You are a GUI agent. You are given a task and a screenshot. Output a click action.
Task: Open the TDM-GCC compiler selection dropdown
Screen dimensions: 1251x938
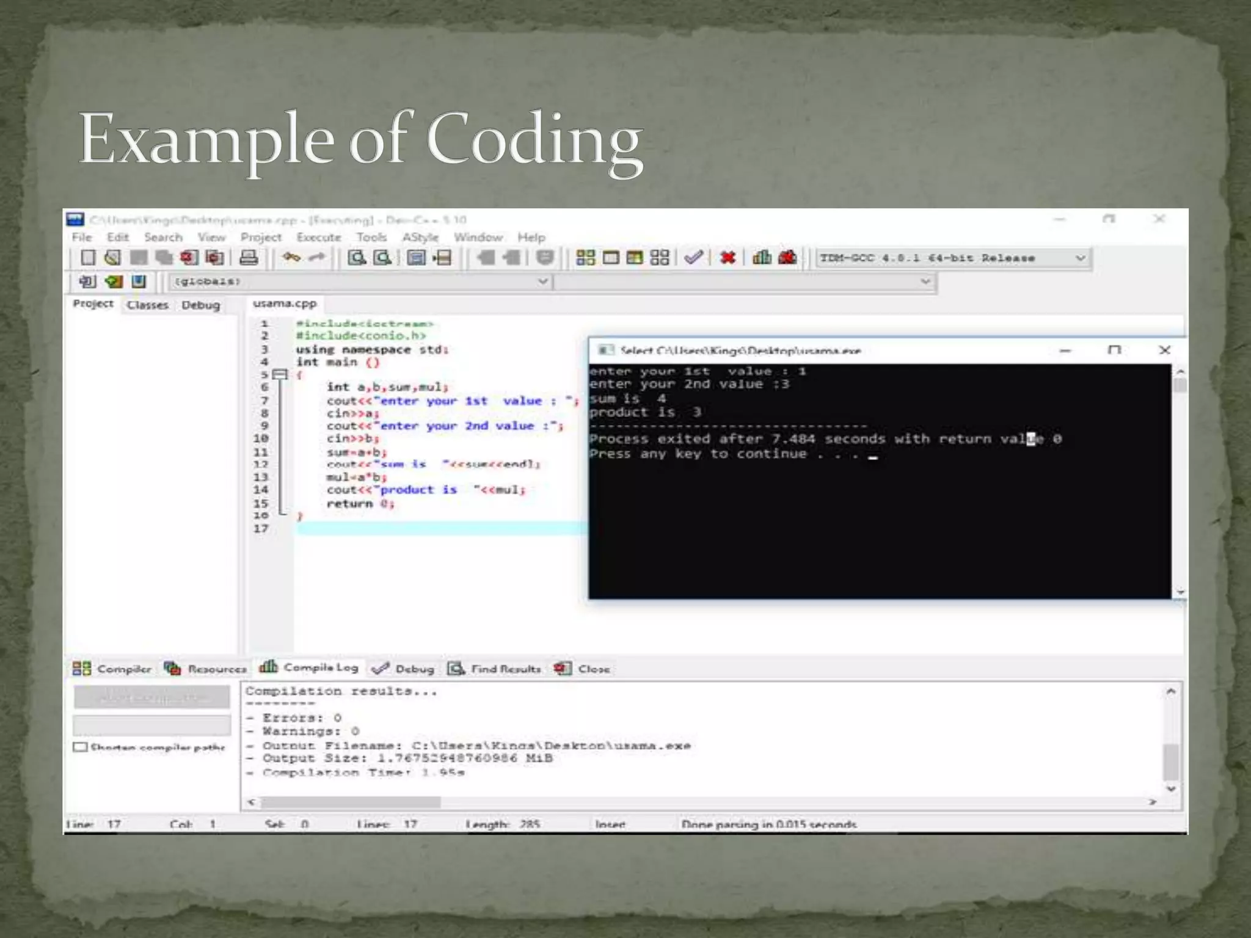pyautogui.click(x=1079, y=258)
